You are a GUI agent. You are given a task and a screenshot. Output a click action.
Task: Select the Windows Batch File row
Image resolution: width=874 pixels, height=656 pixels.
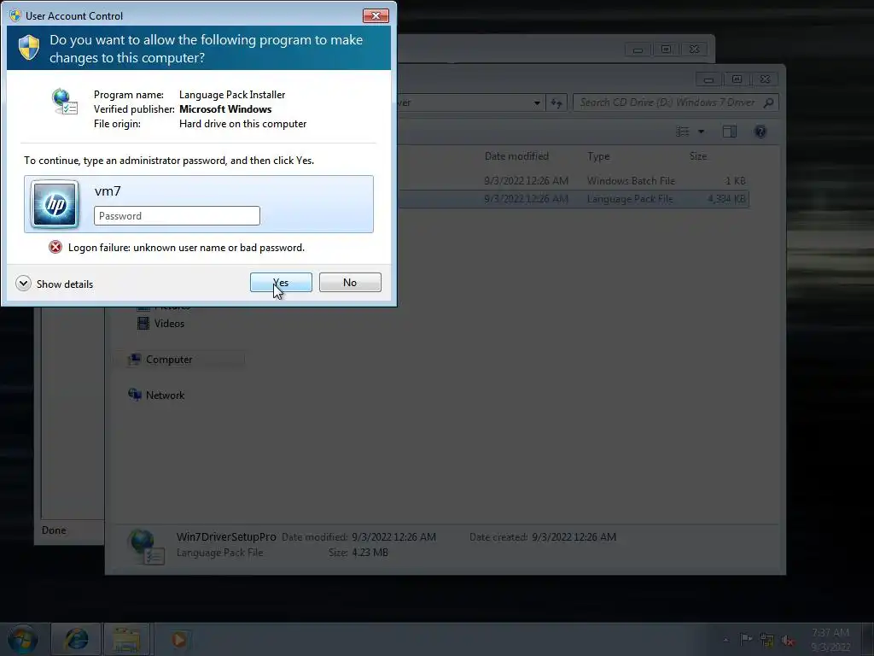574,181
